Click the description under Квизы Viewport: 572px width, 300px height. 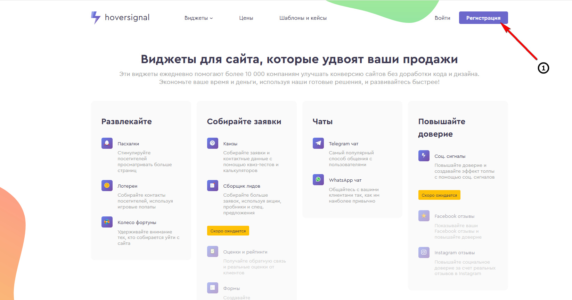point(251,162)
